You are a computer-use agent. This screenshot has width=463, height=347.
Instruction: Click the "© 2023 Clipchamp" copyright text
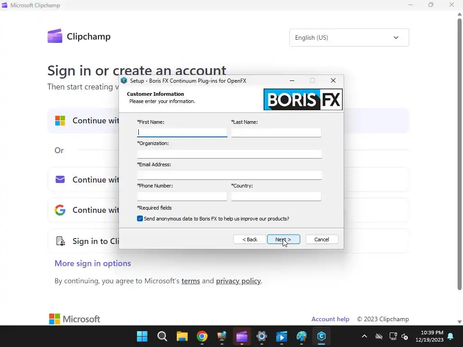pos(383,319)
